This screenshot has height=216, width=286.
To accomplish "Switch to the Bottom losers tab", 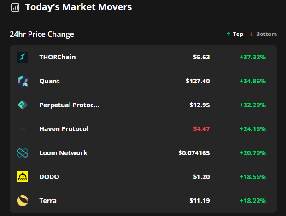I will [x=263, y=34].
